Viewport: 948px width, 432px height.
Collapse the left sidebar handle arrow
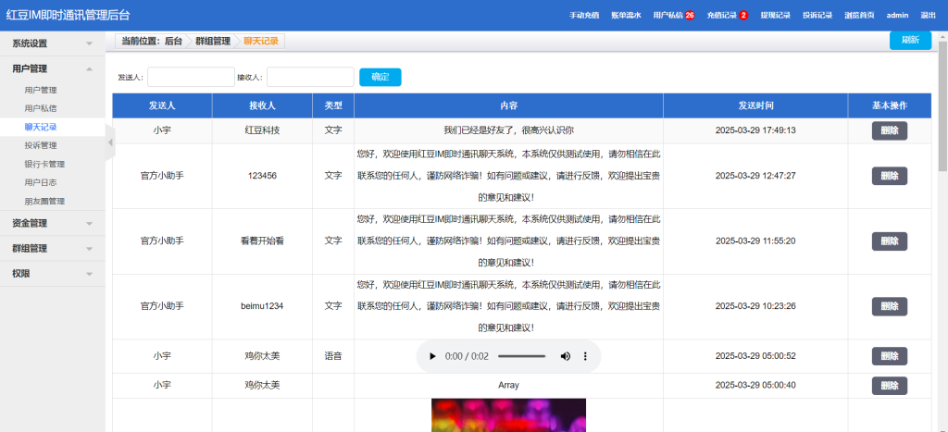109,142
